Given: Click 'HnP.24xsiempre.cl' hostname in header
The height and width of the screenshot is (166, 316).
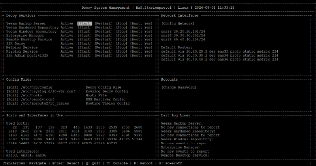Looking at the screenshot, I should (154, 8).
